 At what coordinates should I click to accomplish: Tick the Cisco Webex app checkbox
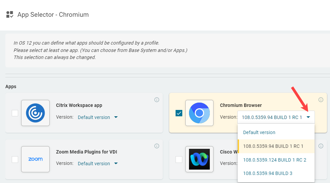coord(179,160)
